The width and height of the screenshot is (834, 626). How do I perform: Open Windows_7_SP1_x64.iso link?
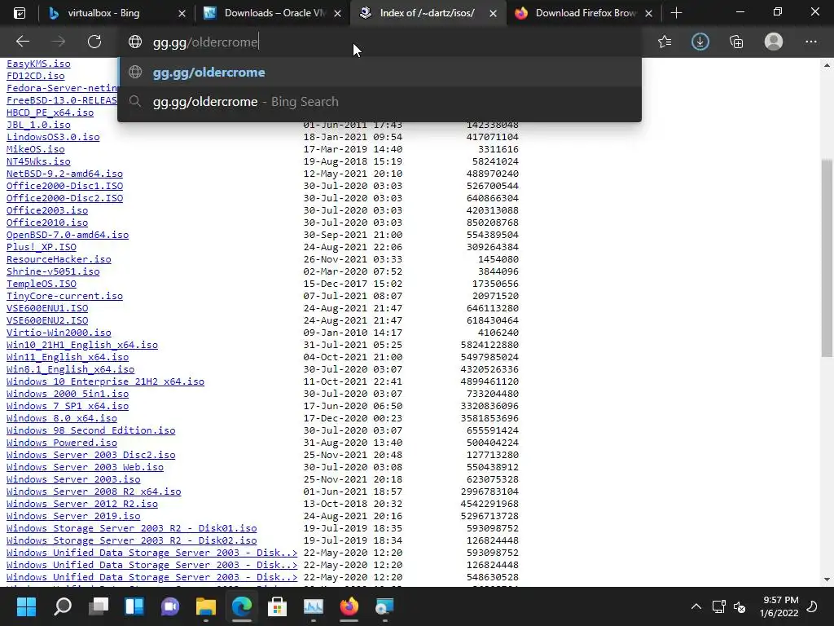(x=68, y=406)
